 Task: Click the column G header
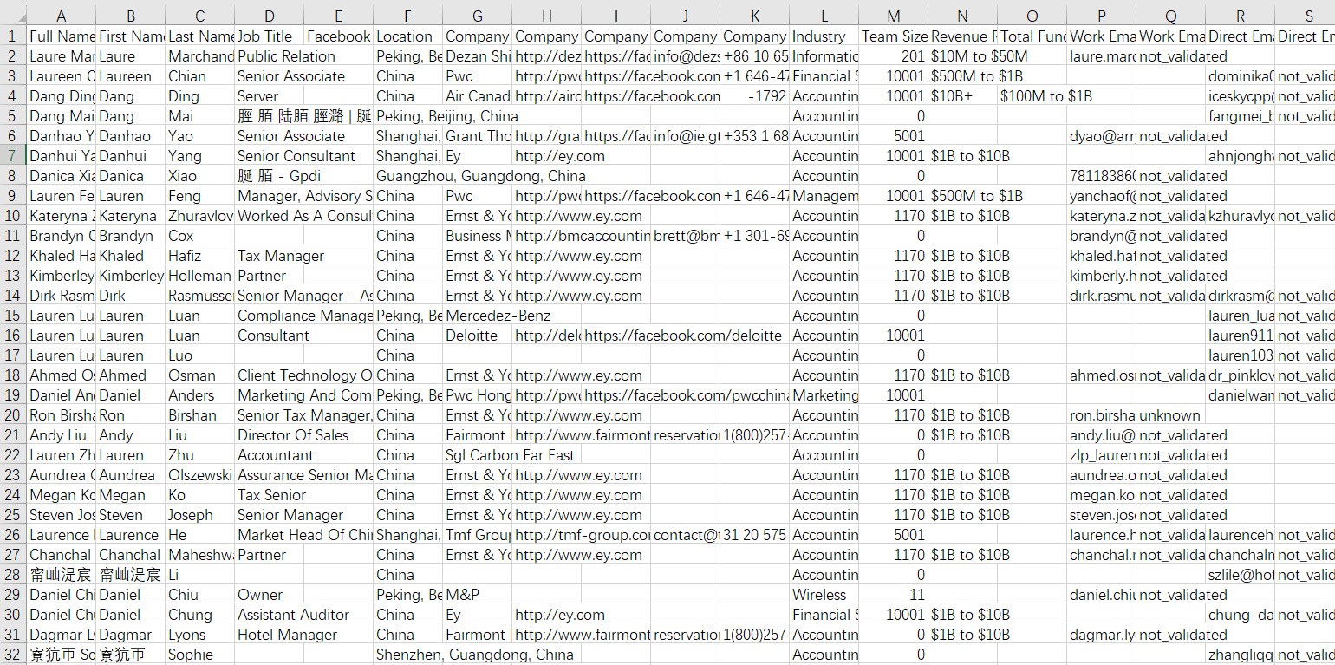click(x=477, y=16)
